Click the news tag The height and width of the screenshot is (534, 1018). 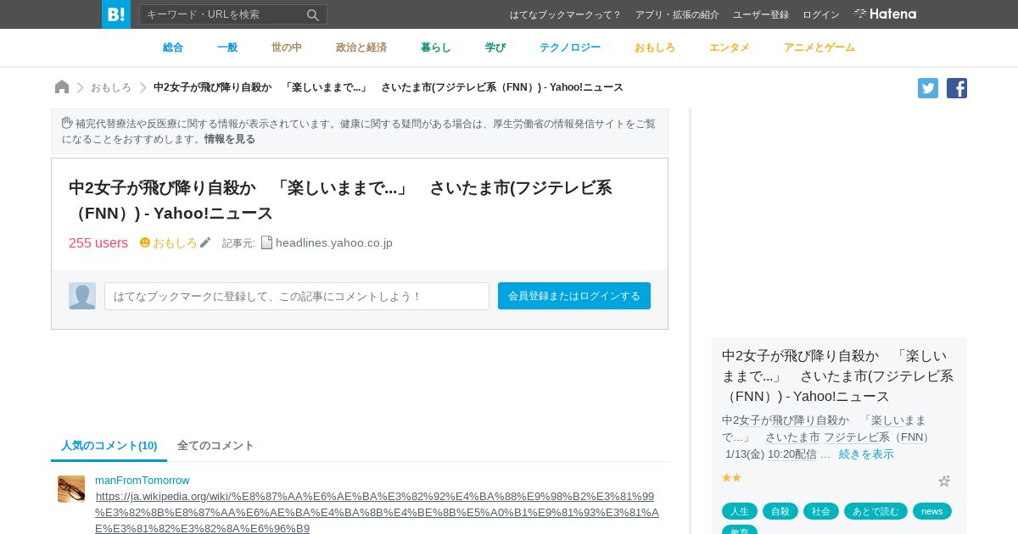click(932, 511)
